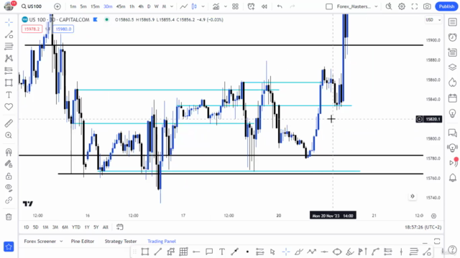Open chart settings gear icon
The height and width of the screenshot is (258, 460).
pos(402,6)
